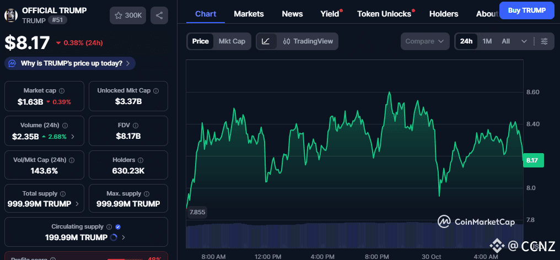Switch to TradingView chart mode
The width and height of the screenshot is (560, 260).
308,41
